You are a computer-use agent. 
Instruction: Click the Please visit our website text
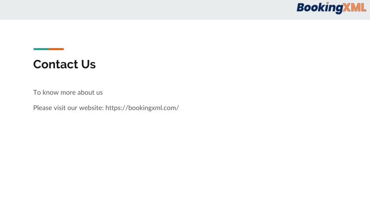pos(68,108)
